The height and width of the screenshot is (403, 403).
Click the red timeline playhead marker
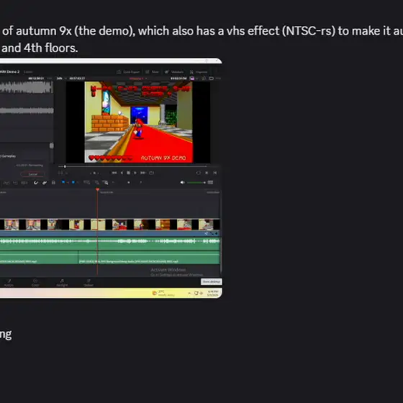tap(97, 190)
